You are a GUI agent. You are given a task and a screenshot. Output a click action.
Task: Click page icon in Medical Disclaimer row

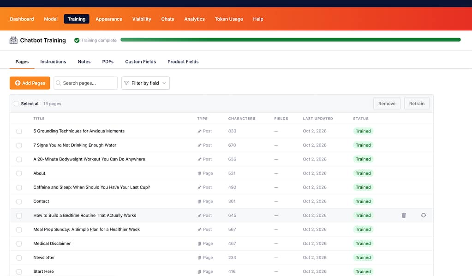pyautogui.click(x=199, y=244)
